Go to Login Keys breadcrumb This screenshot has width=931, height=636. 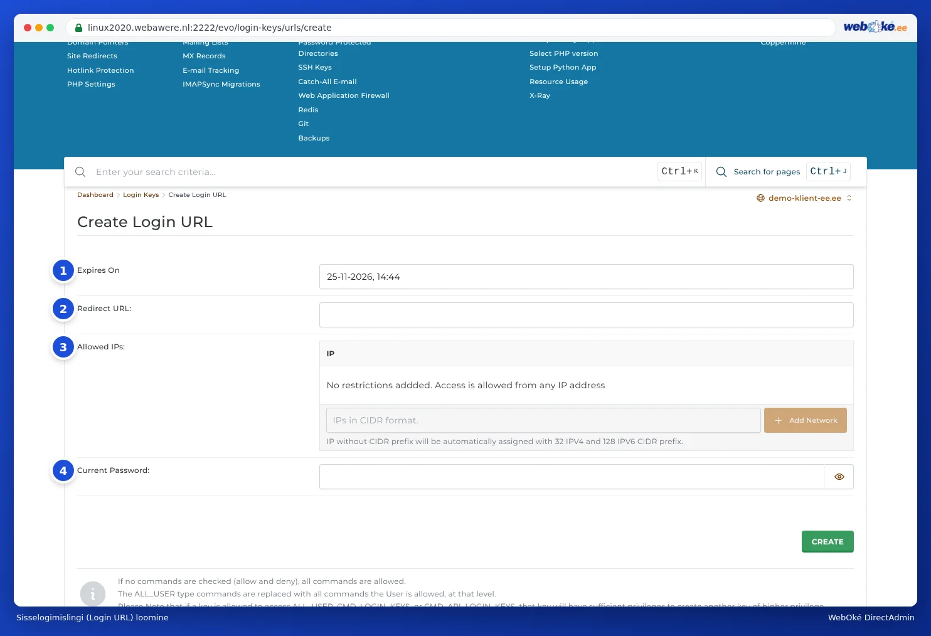tap(141, 195)
